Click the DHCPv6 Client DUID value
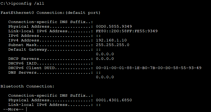Image resolution: width=211 pixels, height=112 pixels. pos(149,68)
